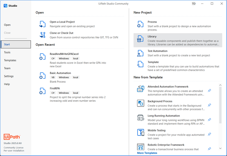Image resolution: width=227 pixels, height=156 pixels.
Task: Click the Open a Local Project title
Action: pyautogui.click(x=62, y=22)
